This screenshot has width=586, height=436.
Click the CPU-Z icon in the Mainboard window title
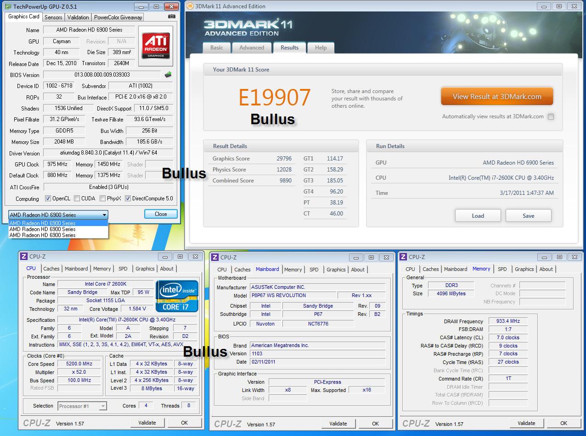pyautogui.click(x=215, y=257)
